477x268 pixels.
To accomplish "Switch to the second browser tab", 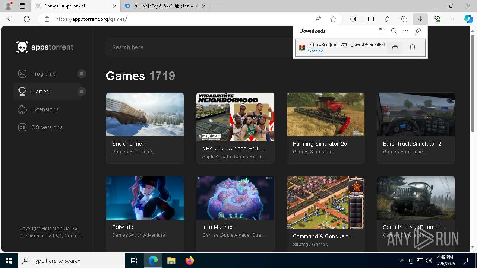I will pos(165,6).
